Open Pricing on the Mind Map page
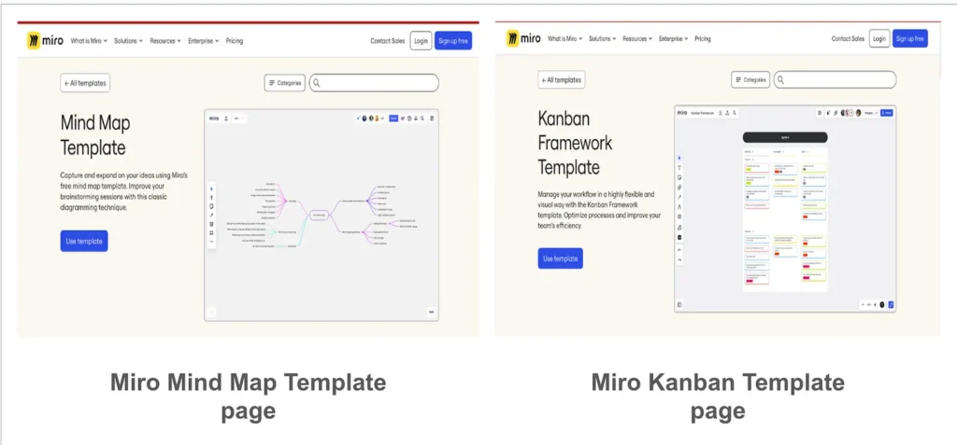The image size is (957, 445). click(234, 41)
